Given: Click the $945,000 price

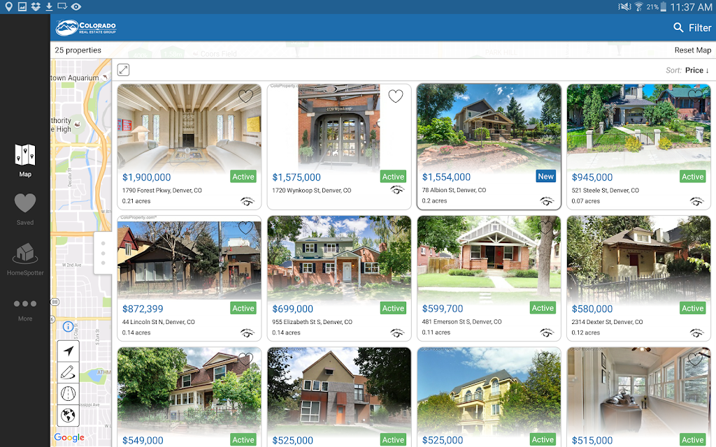Looking at the screenshot, I should 592,177.
